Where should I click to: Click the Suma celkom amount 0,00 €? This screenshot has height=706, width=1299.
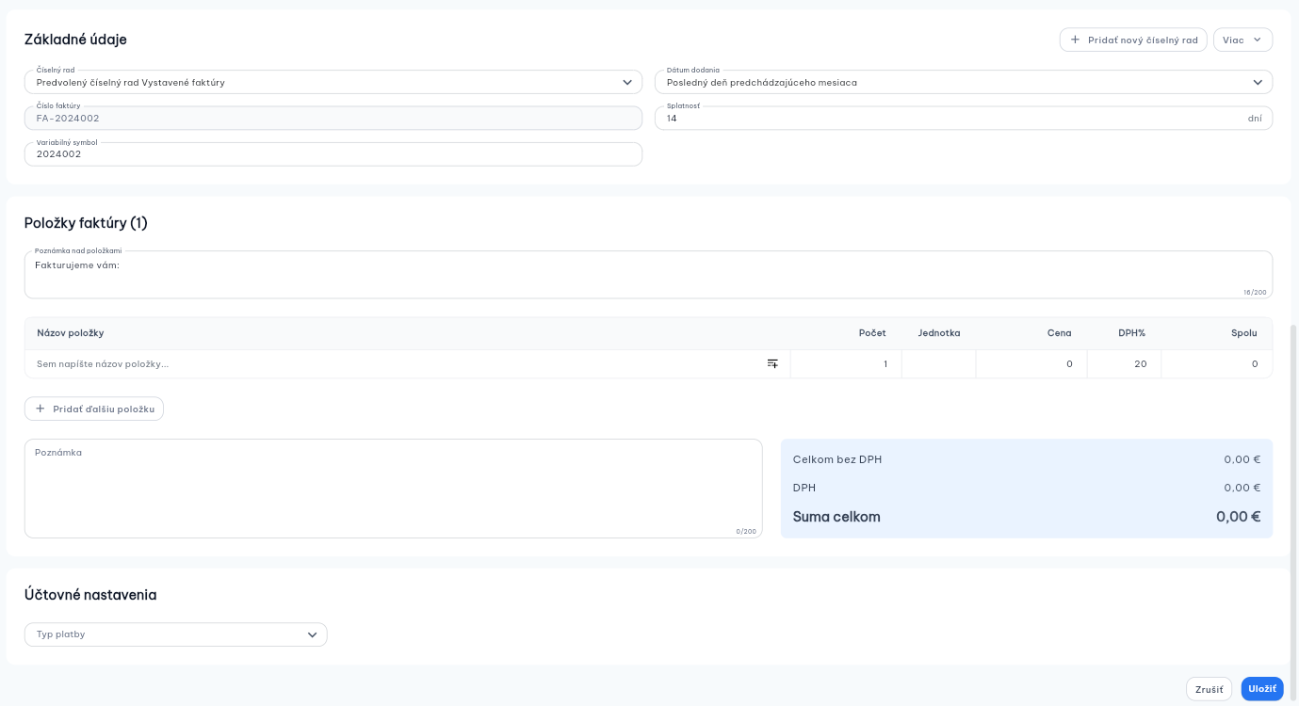click(1238, 517)
